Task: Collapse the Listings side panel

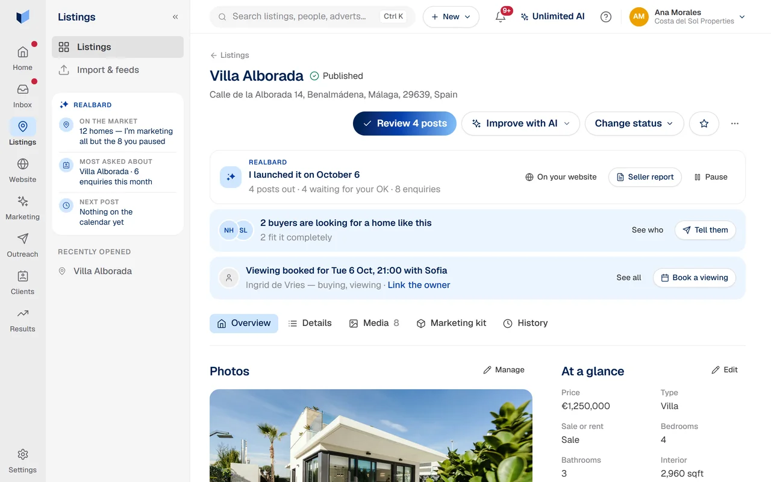Action: point(175,17)
